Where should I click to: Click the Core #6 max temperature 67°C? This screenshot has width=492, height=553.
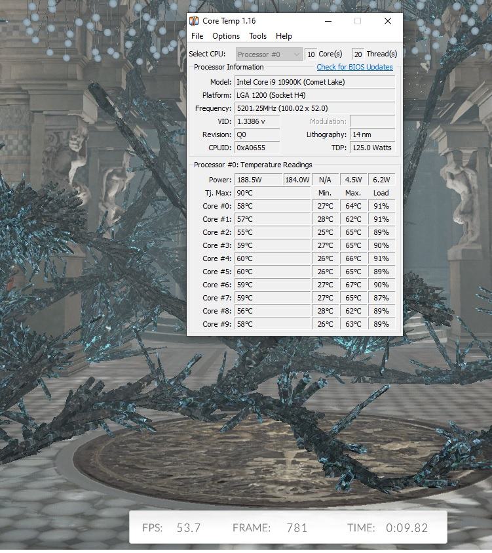click(353, 285)
